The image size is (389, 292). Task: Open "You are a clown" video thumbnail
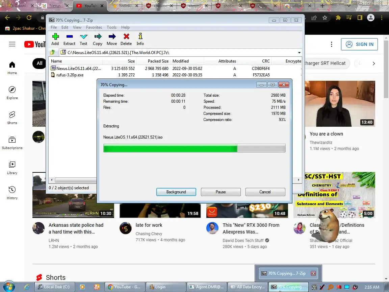[340, 104]
